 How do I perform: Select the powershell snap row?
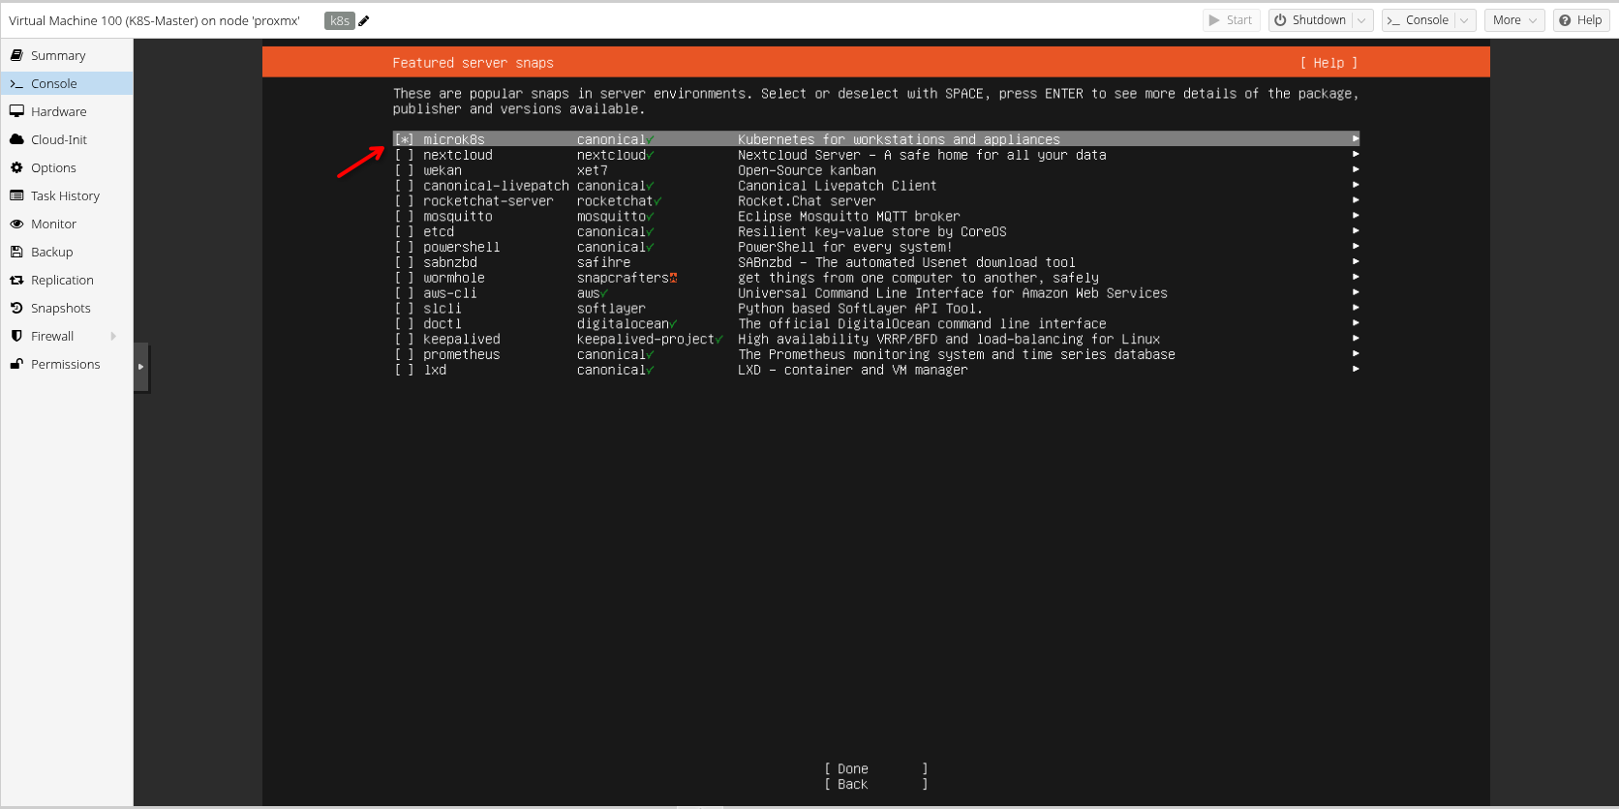point(876,247)
